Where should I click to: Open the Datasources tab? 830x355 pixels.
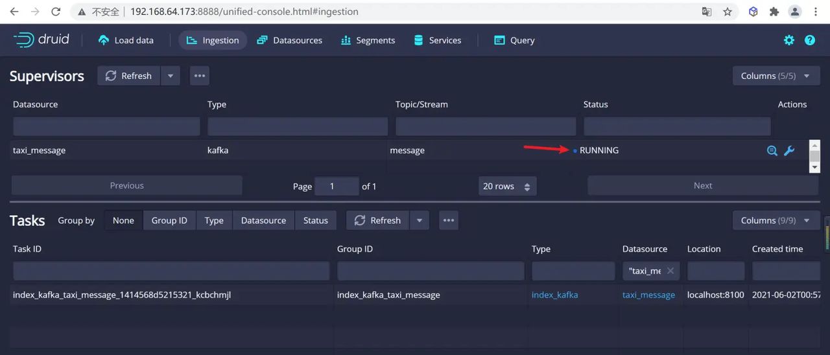coord(289,40)
